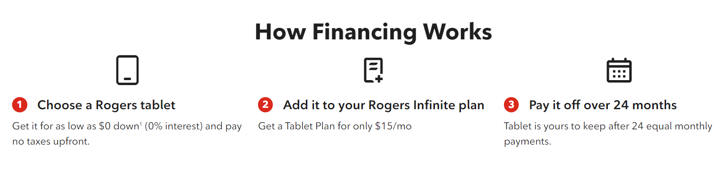
Task: Click the "$15/mo" price text
Action: point(393,126)
